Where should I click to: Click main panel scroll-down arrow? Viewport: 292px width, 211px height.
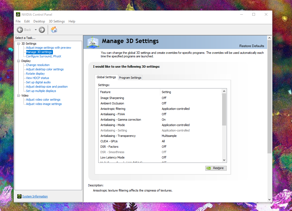[270, 199]
